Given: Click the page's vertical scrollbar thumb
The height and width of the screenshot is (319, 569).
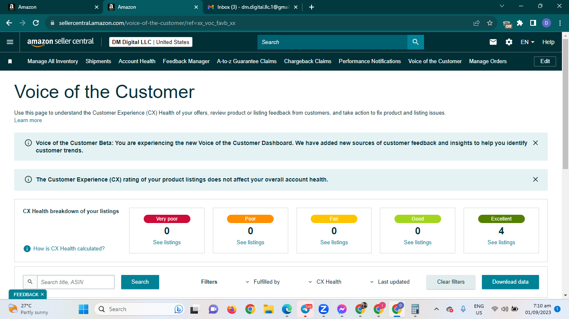Looking at the screenshot, I should tap(565, 104).
